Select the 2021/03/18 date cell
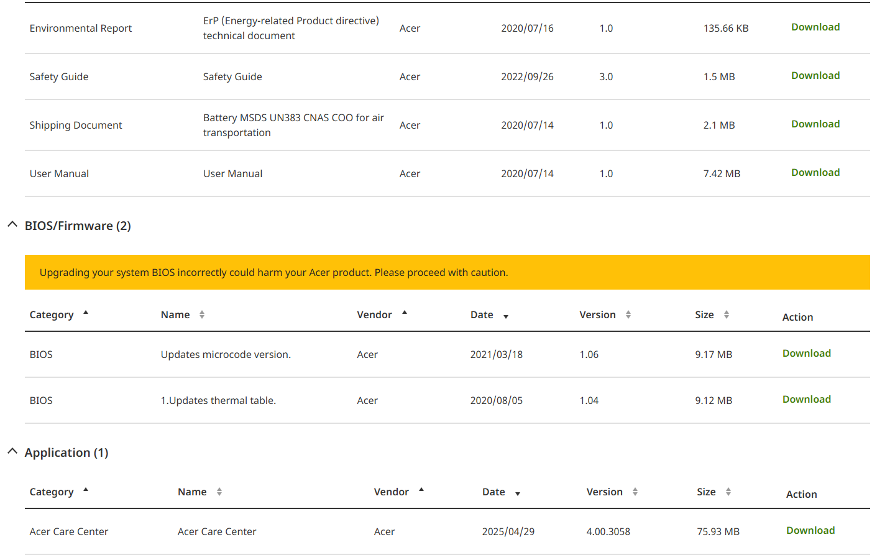The height and width of the screenshot is (555, 895). coord(496,355)
